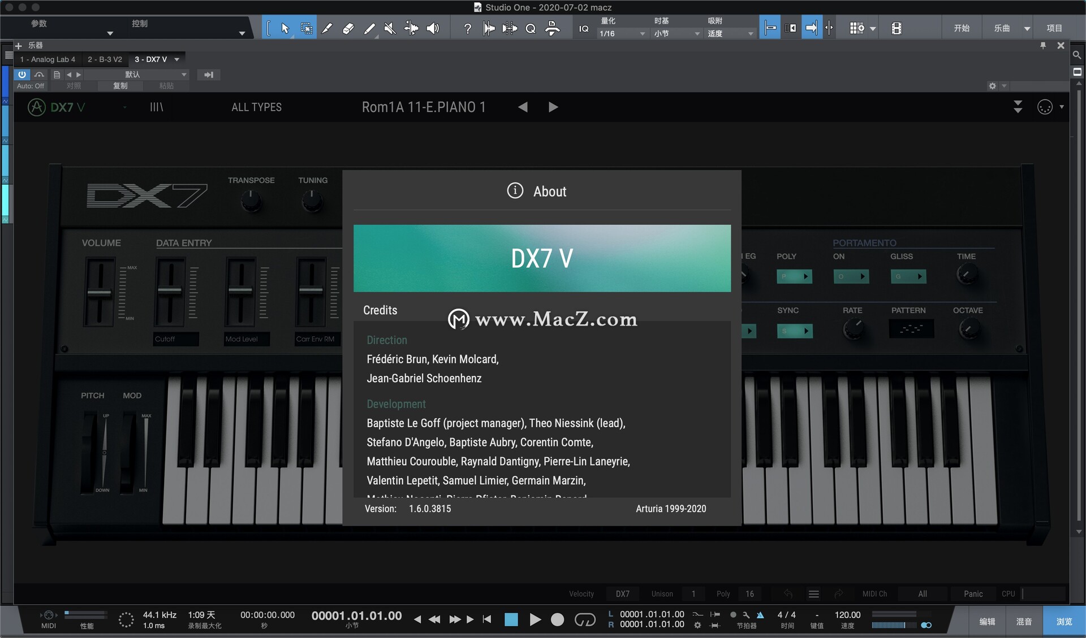Open Rom1A 11-E.PIANO 1 preset name
Image resolution: width=1086 pixels, height=638 pixels.
(424, 107)
